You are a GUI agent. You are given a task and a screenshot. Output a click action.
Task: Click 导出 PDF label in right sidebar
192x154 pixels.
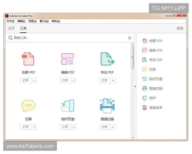[156, 60]
